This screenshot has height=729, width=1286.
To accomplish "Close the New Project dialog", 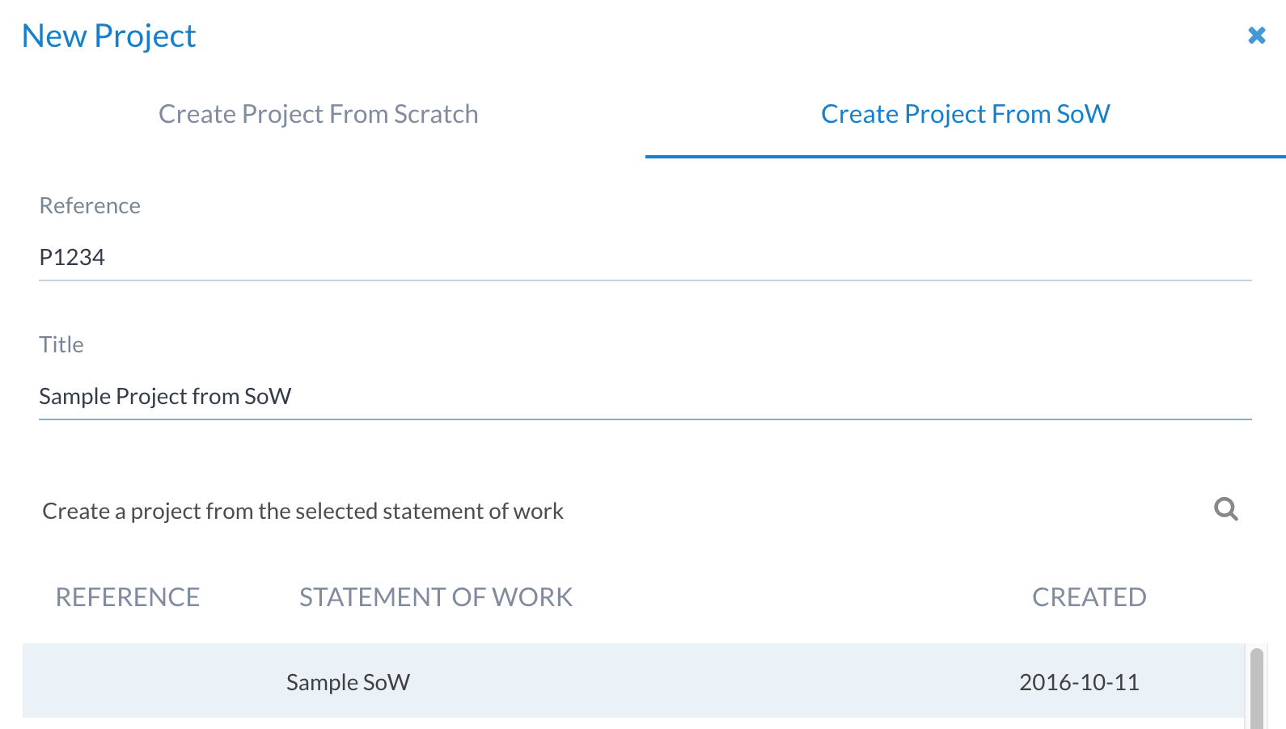I will [x=1256, y=36].
